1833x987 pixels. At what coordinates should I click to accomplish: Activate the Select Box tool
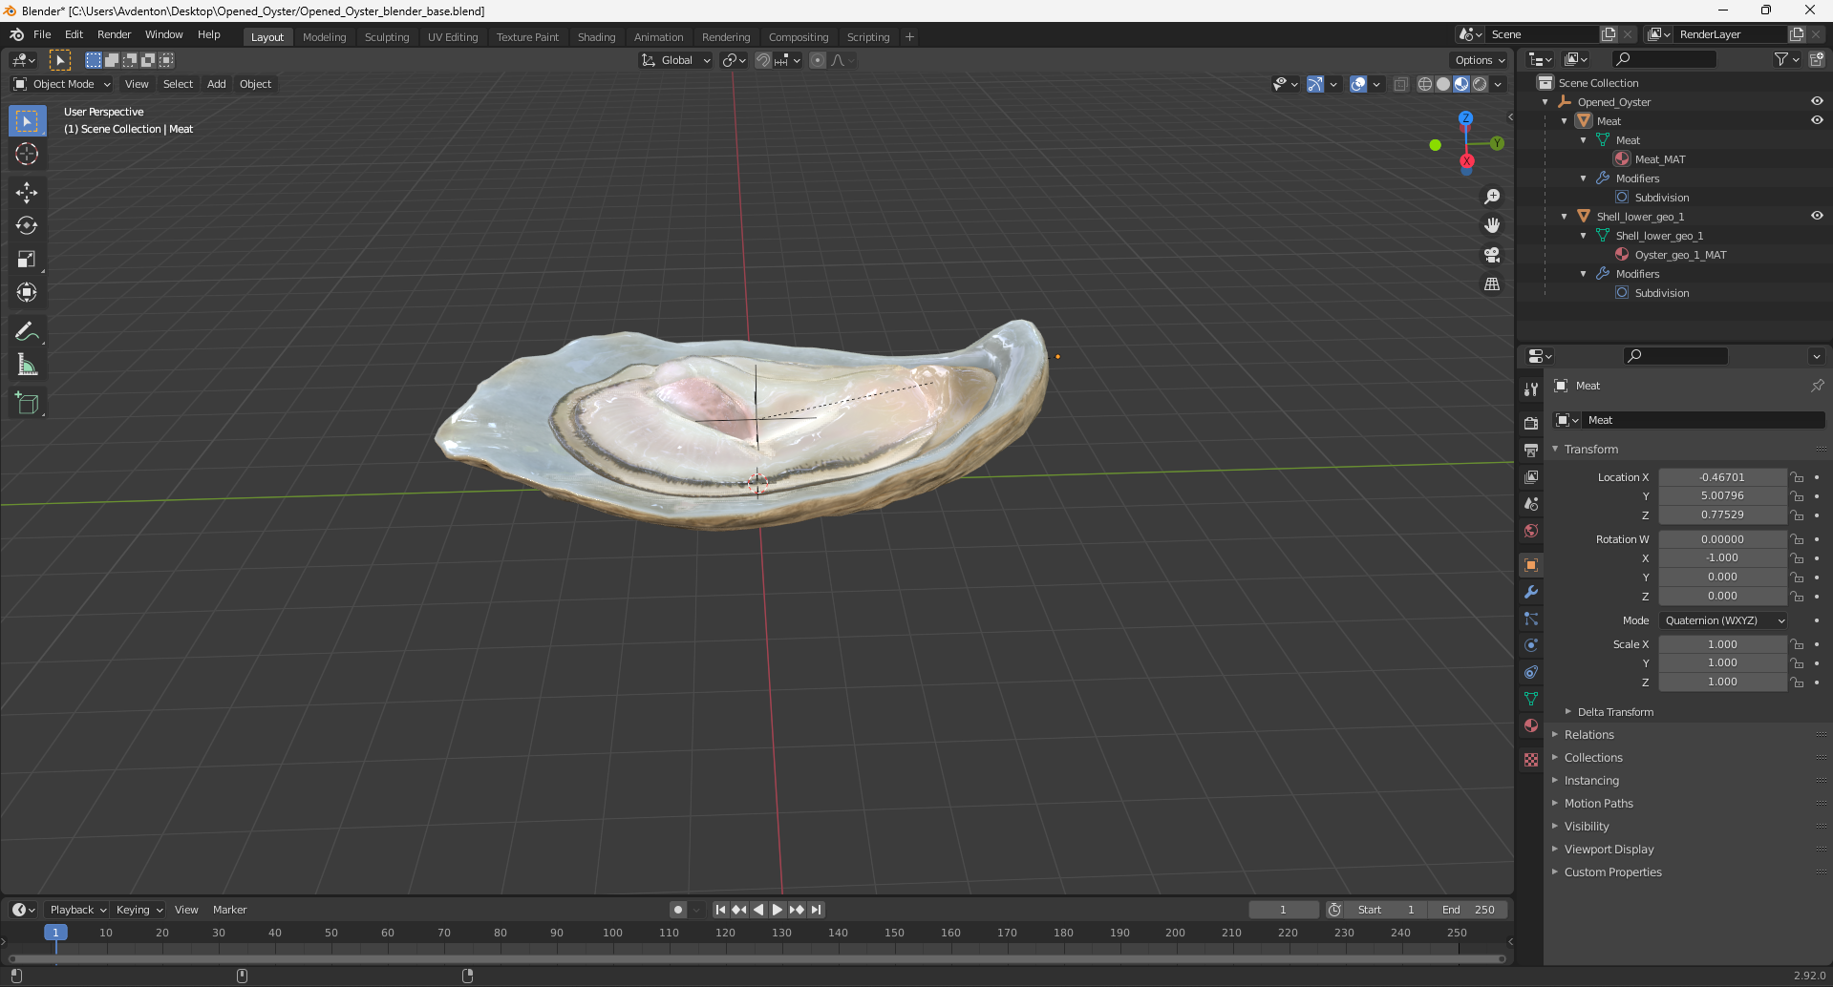pos(27,121)
